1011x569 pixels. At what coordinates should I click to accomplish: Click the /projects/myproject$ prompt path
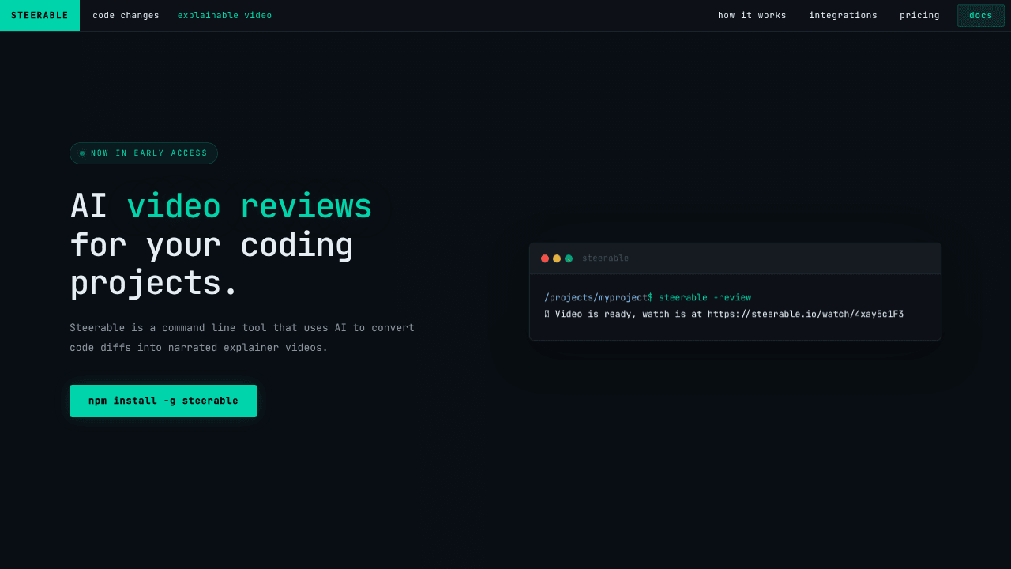tap(599, 298)
